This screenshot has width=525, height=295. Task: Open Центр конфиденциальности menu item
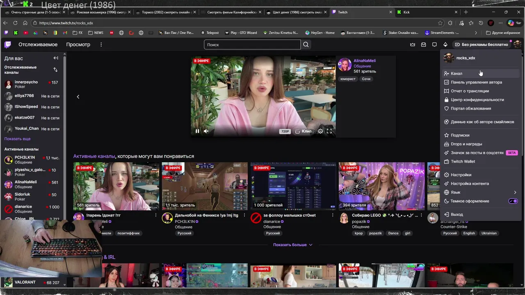[480, 100]
